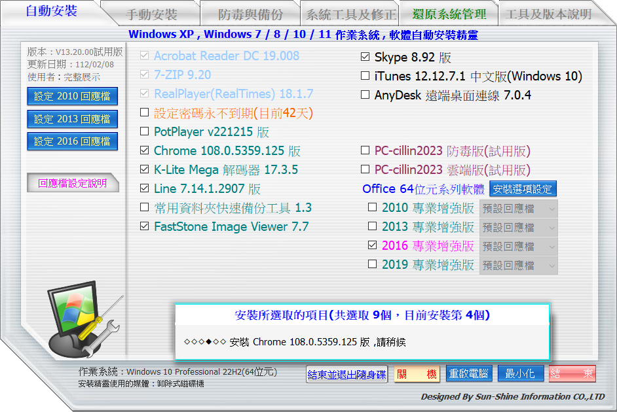Enable the AnyDesk remote desktop checkbox
617x412 pixels.
click(x=365, y=95)
